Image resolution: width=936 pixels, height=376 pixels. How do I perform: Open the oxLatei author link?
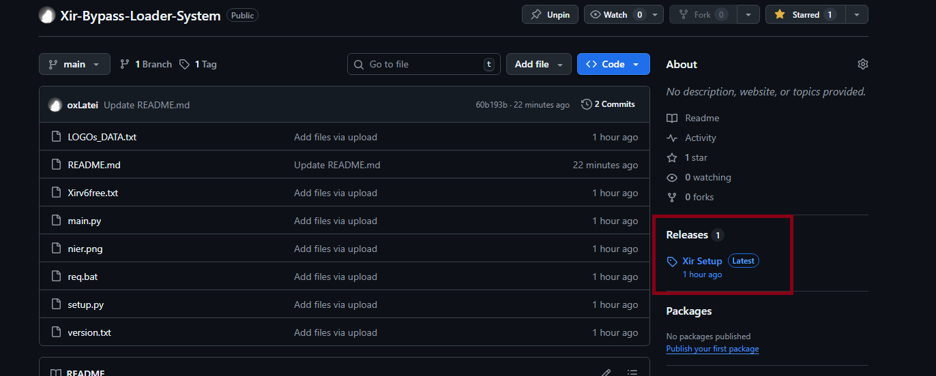tap(83, 105)
